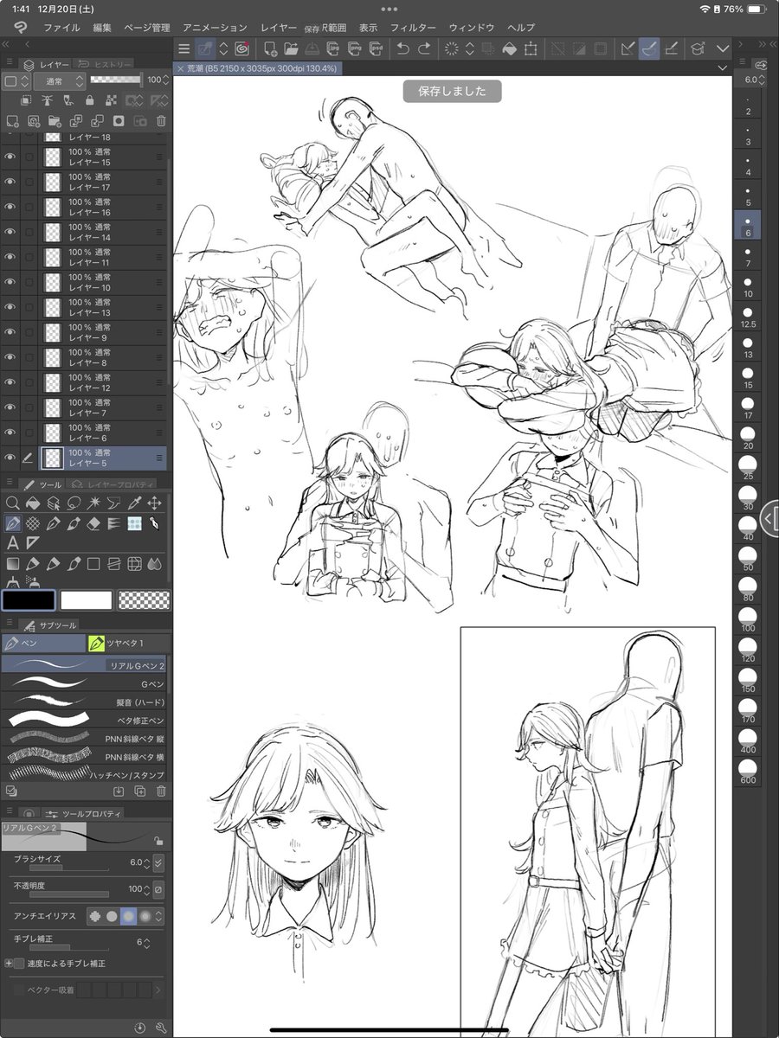
Task: Toggle lock layer icon in layer panel
Action: 91,100
